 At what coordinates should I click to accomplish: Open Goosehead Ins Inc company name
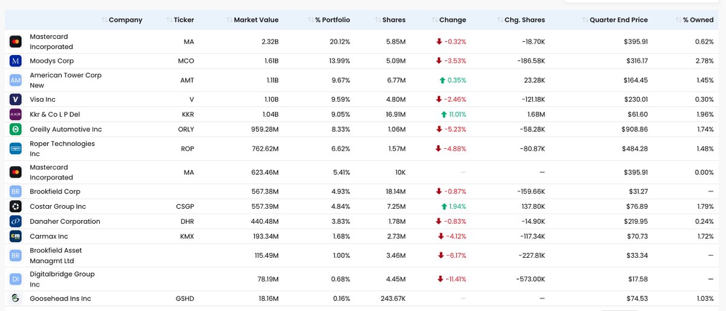[60, 298]
